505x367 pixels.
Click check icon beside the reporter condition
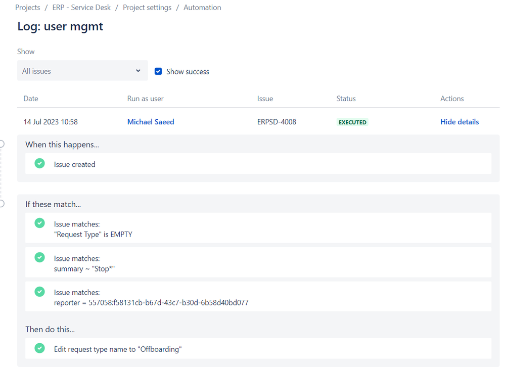39,291
